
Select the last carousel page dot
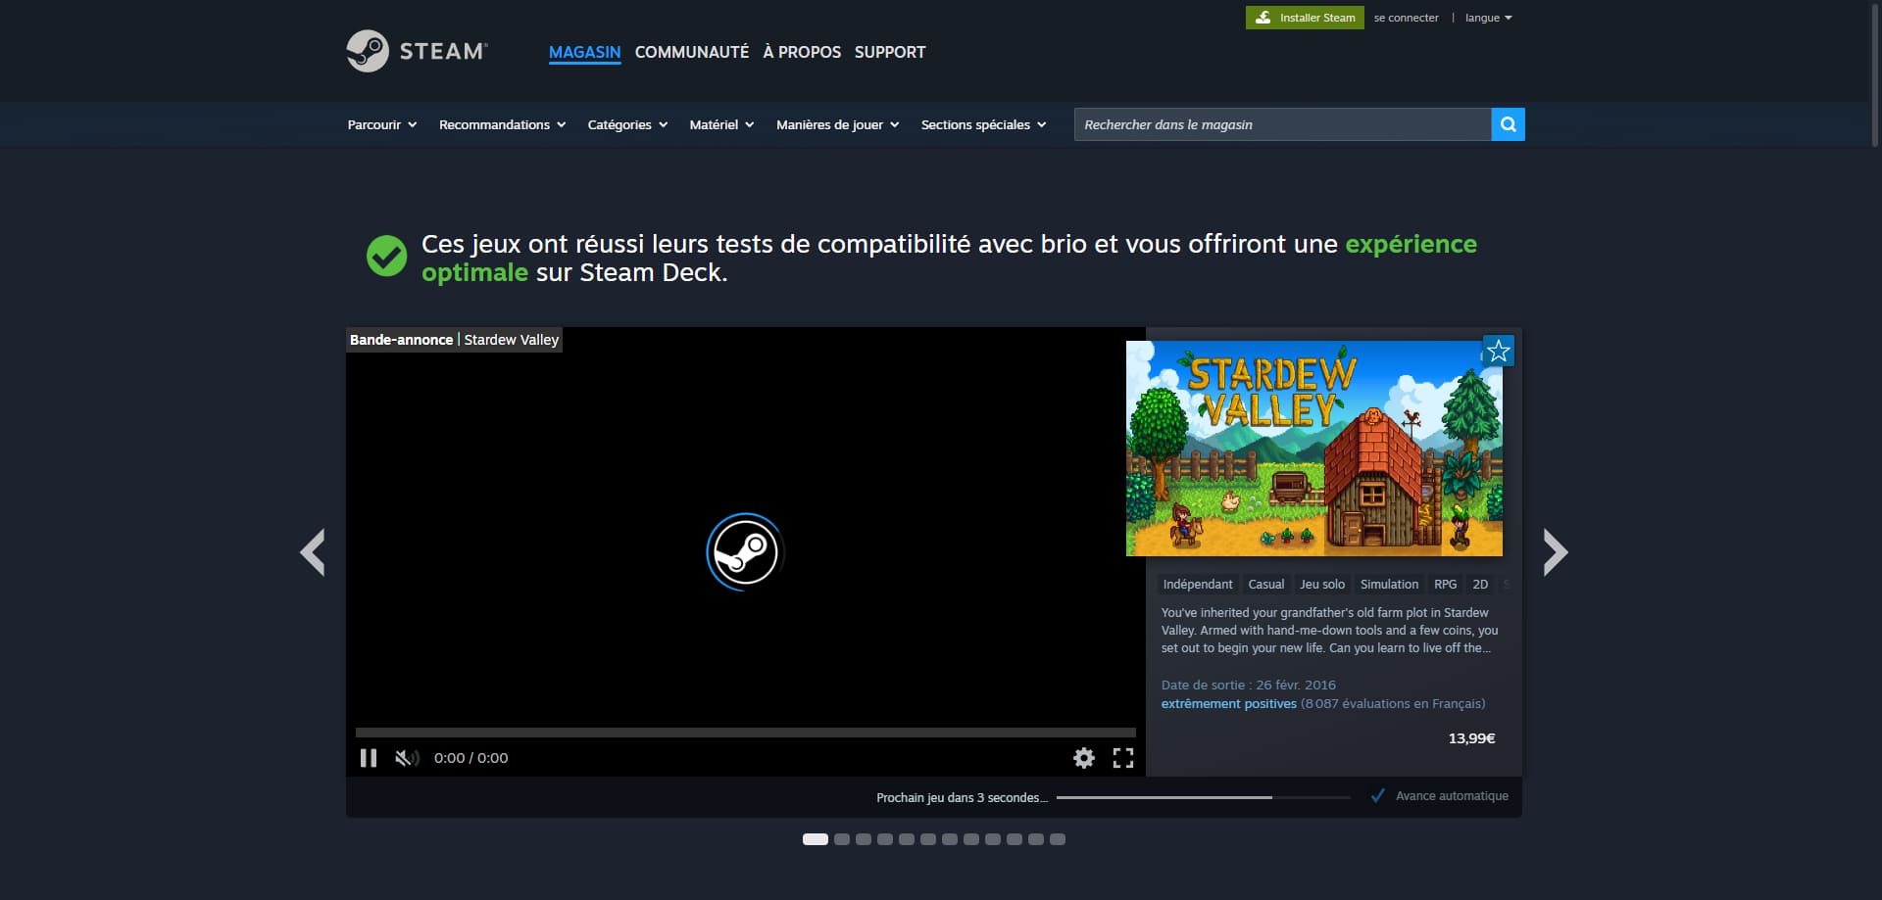tap(1058, 839)
